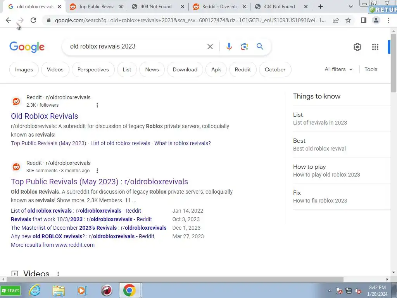Select the Reddit filter chip

[243, 69]
